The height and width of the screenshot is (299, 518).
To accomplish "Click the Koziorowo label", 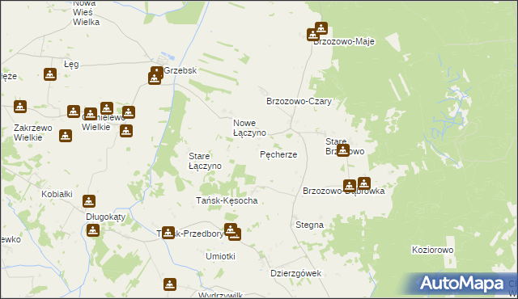I will (x=432, y=250).
